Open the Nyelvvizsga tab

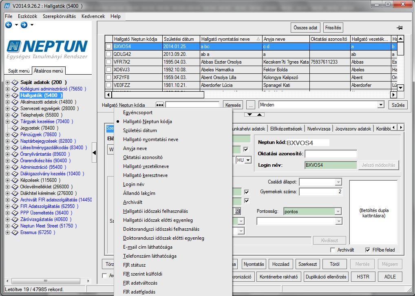coord(319,129)
